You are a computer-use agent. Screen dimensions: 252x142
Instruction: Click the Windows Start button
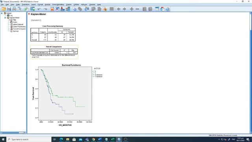(x=3, y=139)
